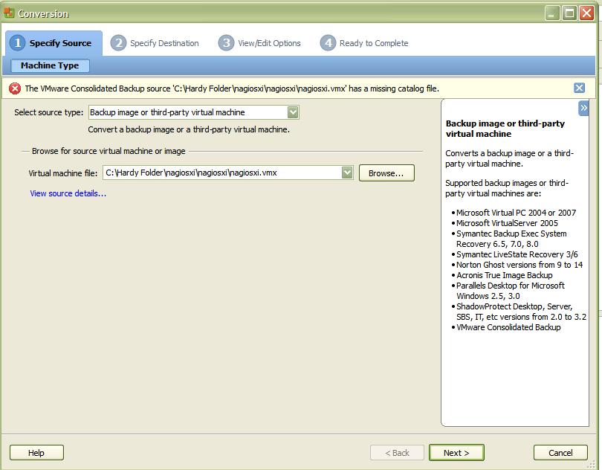
Task: Click the red error icon in banner
Action: coord(15,88)
